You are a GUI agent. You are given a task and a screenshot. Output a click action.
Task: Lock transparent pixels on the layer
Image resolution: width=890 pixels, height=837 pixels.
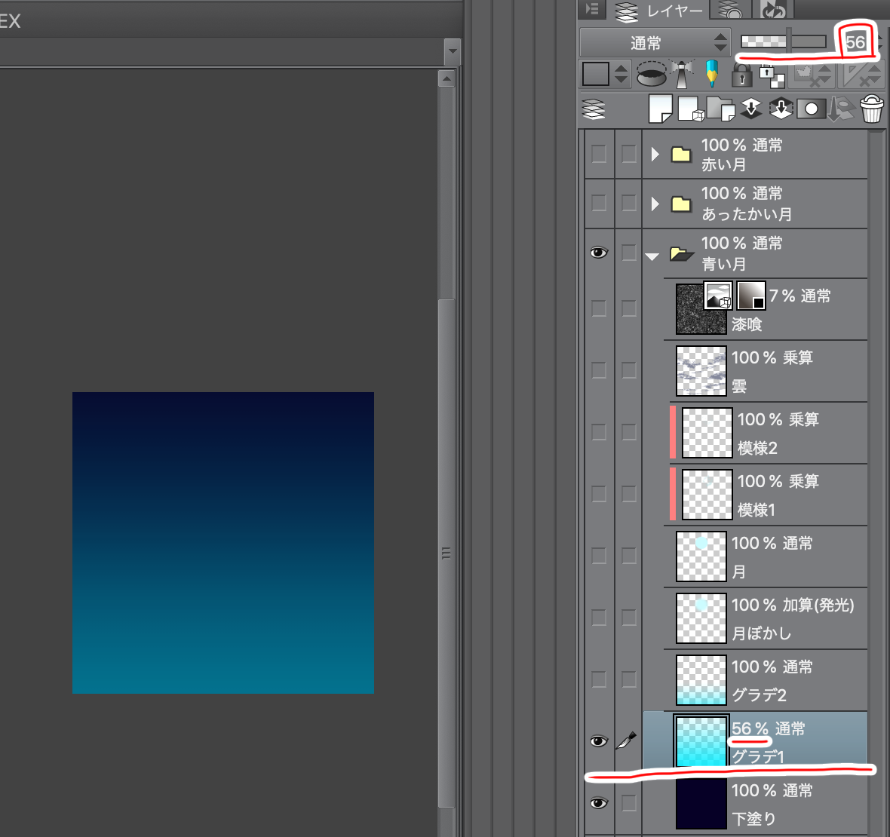tap(772, 75)
